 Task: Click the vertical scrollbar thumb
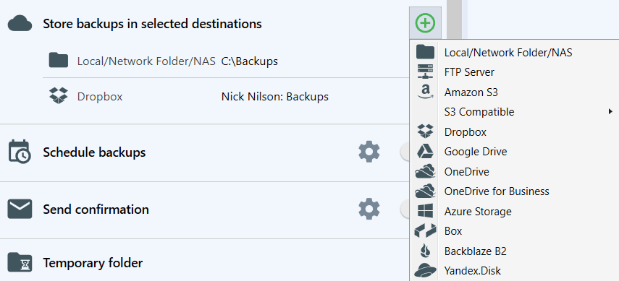point(454,19)
